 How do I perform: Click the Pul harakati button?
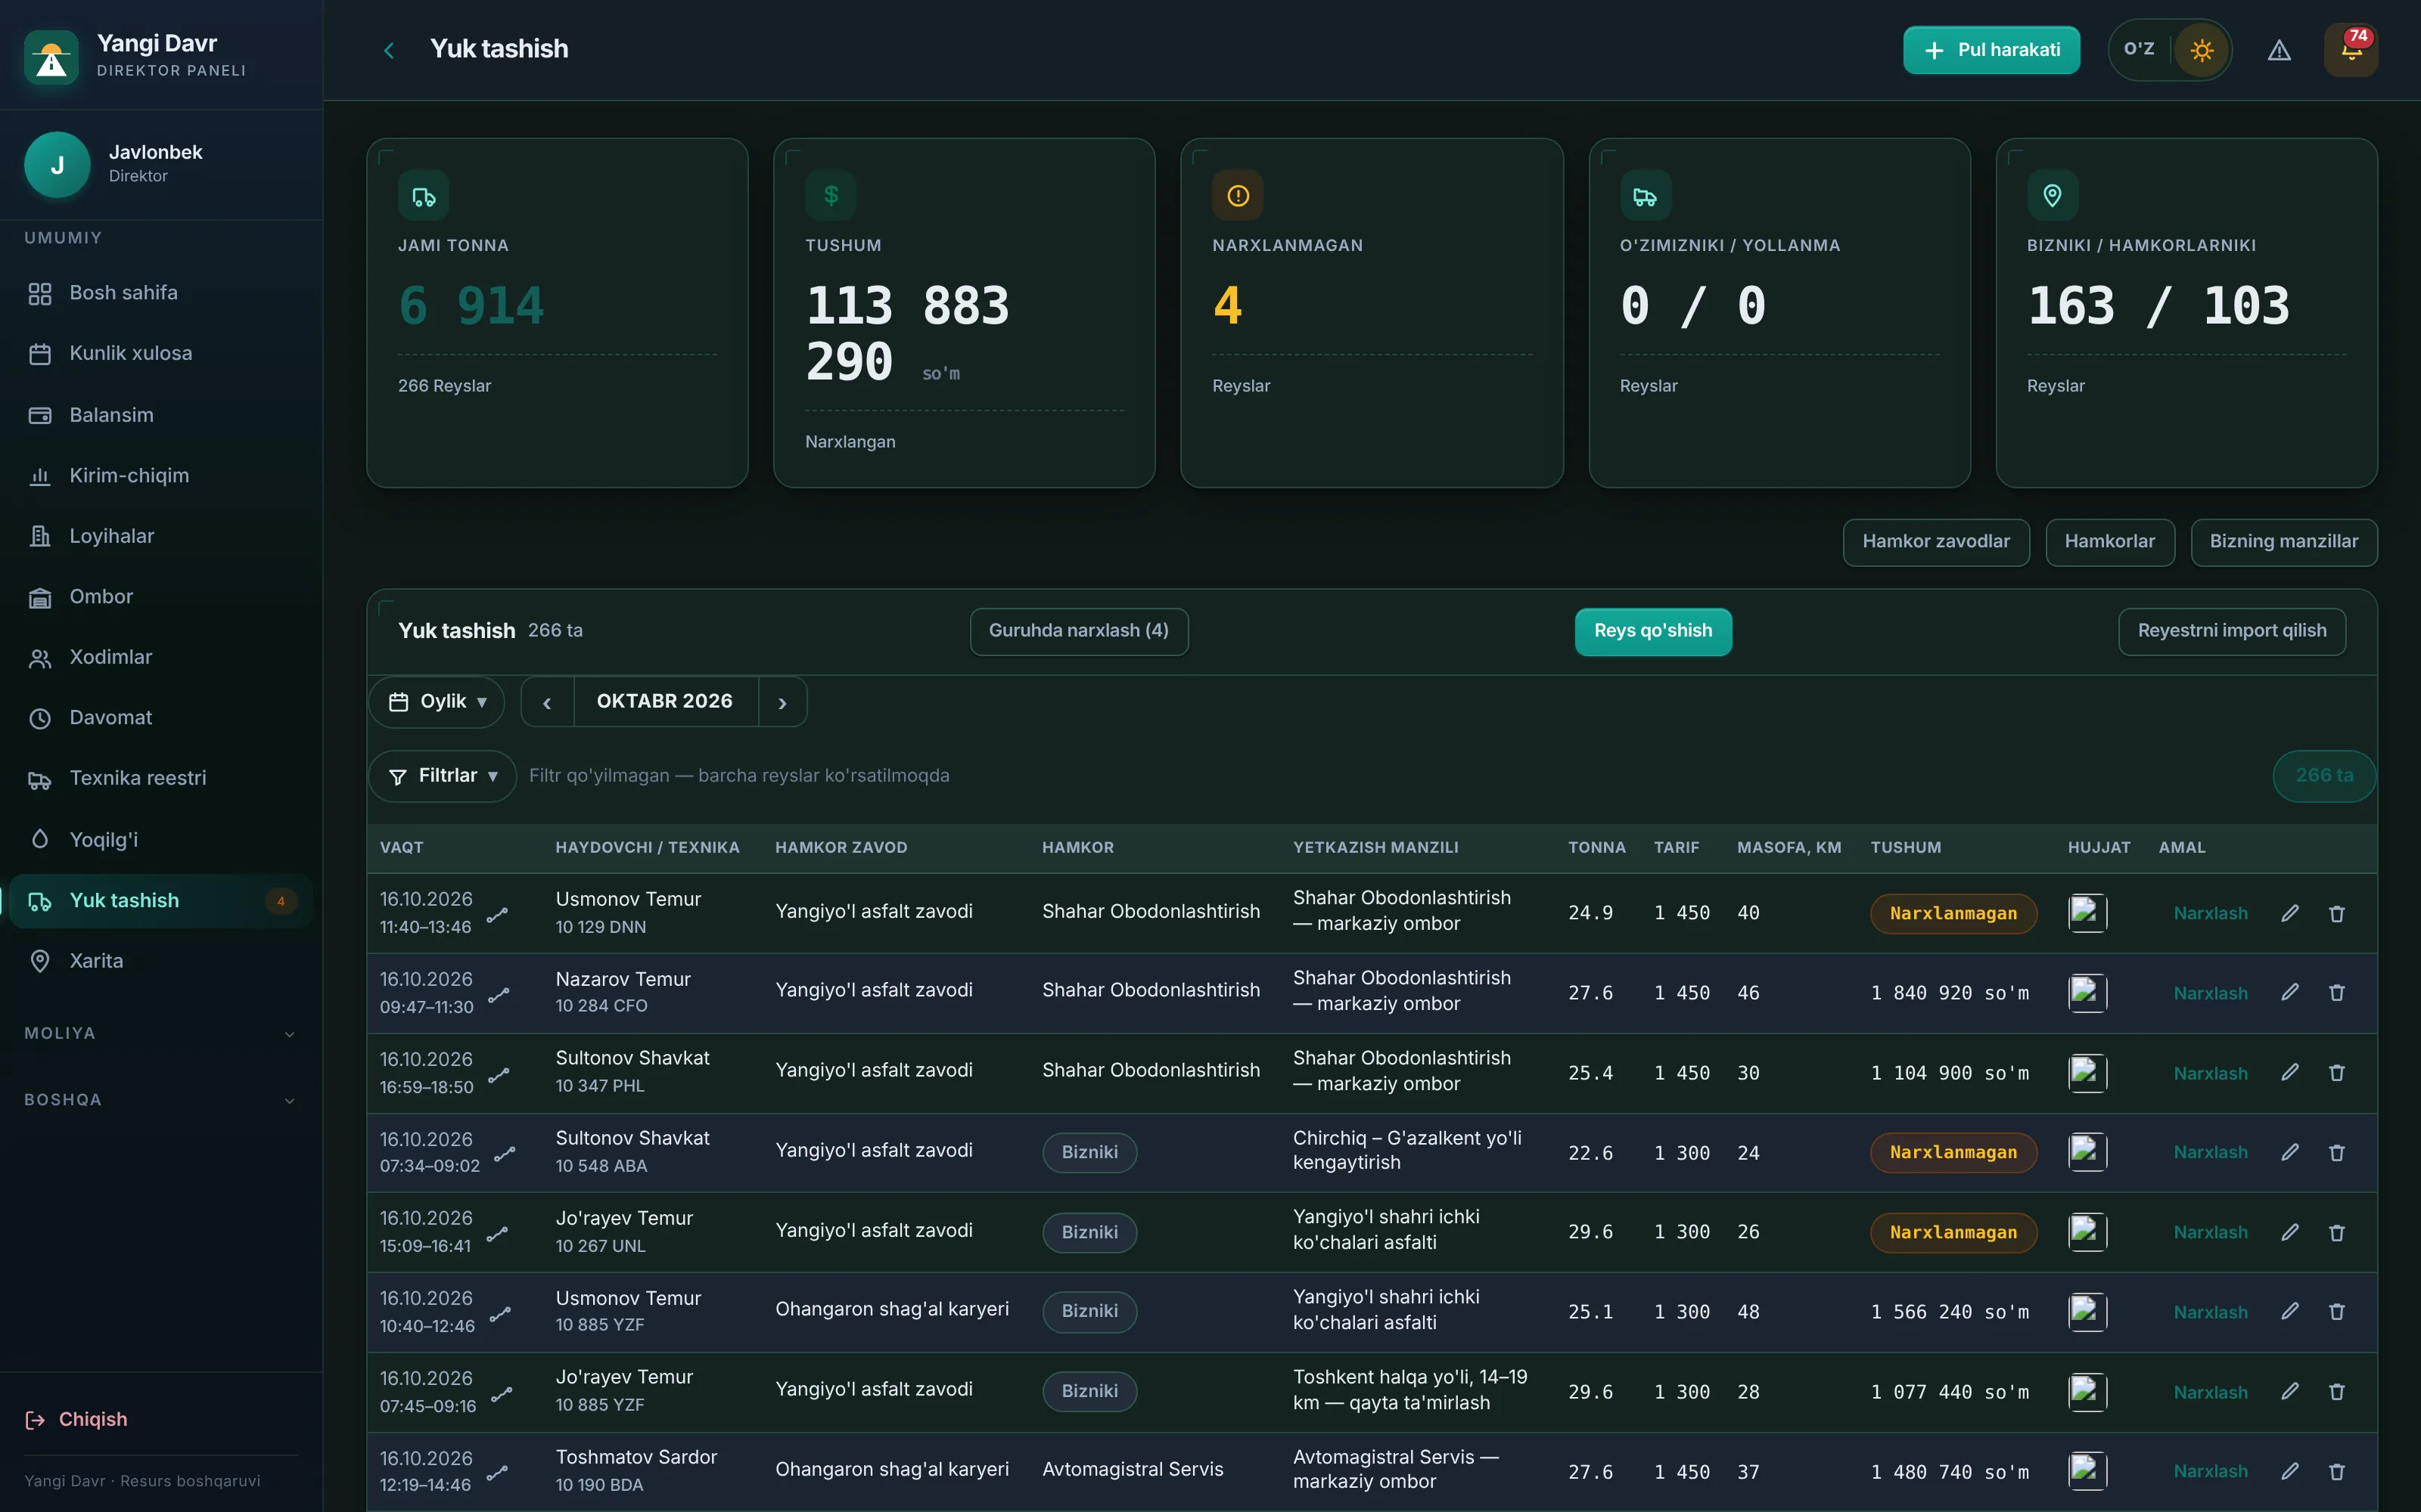[1991, 50]
